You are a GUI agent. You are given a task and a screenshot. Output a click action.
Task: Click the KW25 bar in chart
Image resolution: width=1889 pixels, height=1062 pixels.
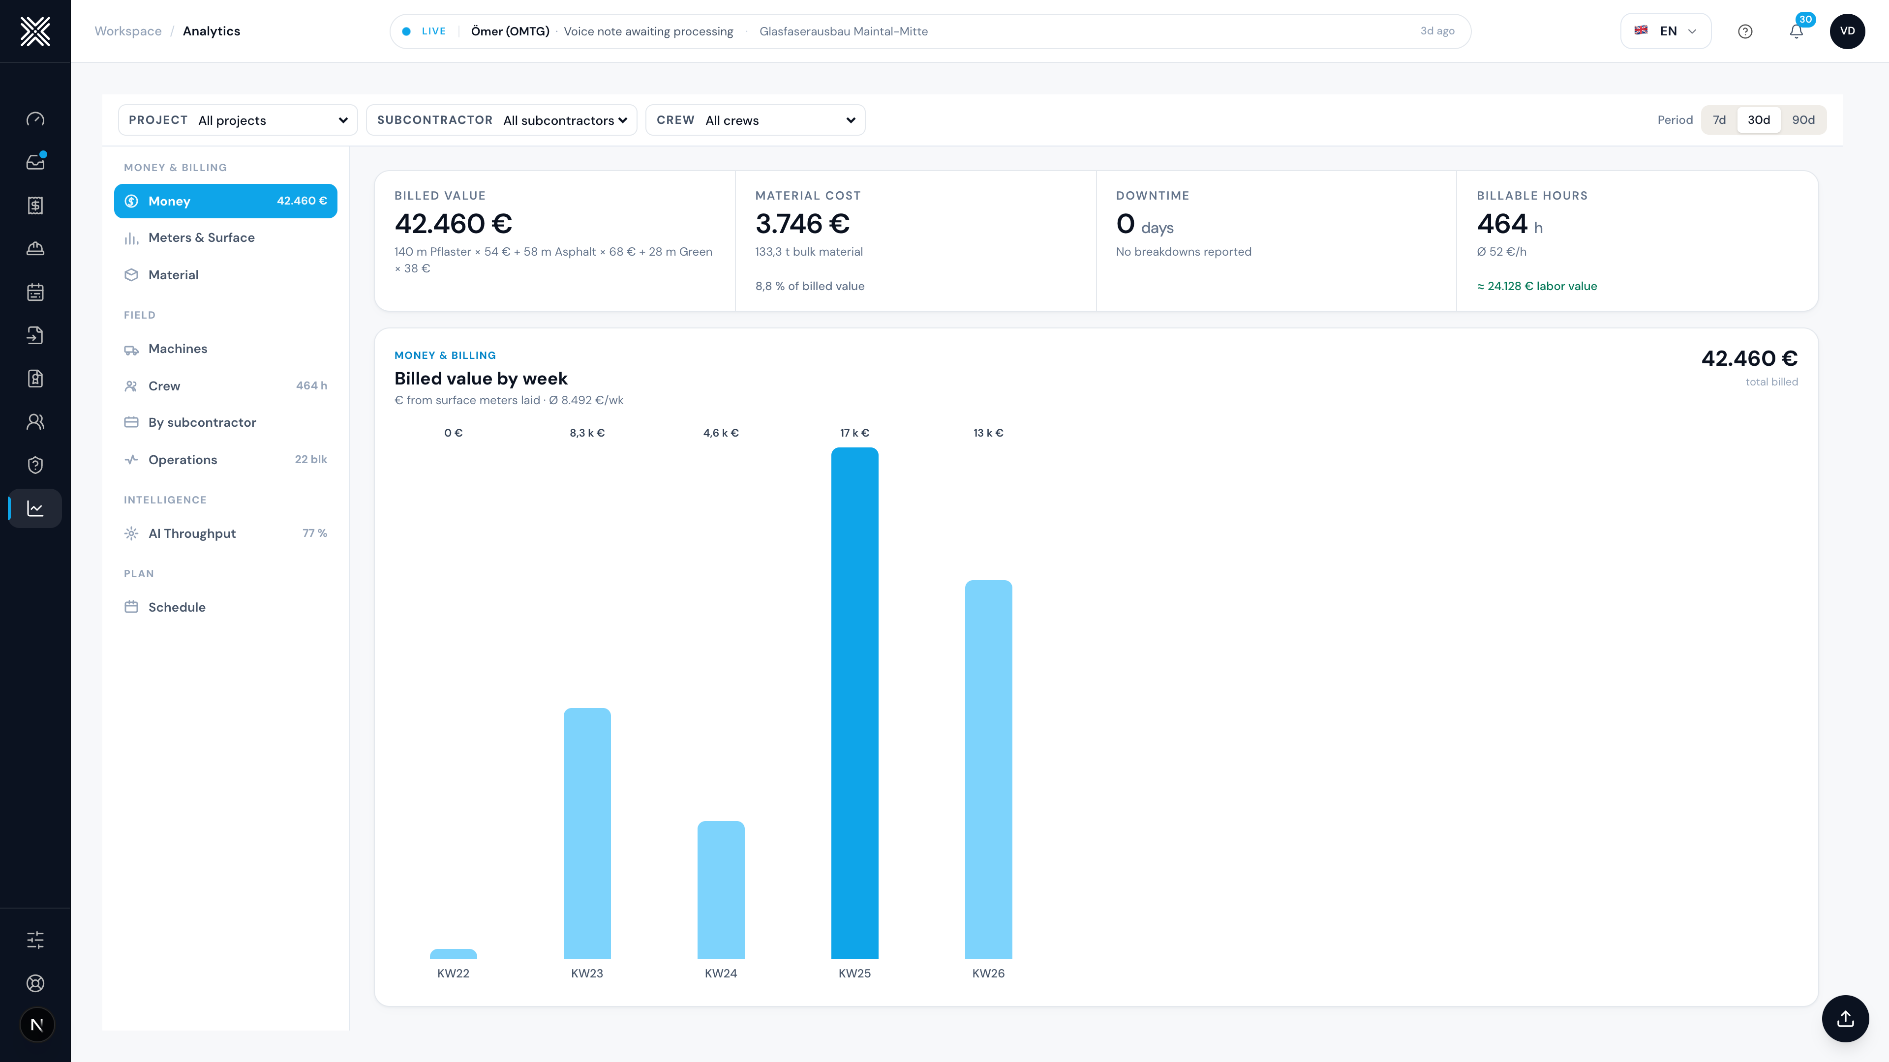tap(854, 703)
